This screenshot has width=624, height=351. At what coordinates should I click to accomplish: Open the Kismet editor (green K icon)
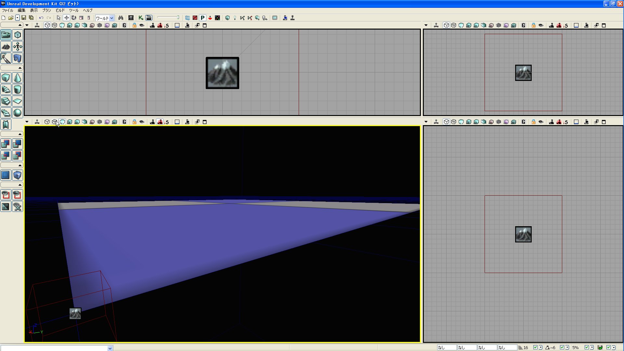click(141, 18)
